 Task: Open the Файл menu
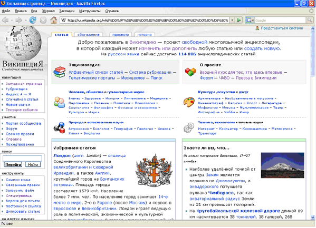[6, 11]
